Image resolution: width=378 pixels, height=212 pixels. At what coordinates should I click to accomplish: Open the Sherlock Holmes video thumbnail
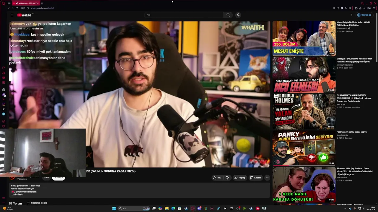click(304, 112)
